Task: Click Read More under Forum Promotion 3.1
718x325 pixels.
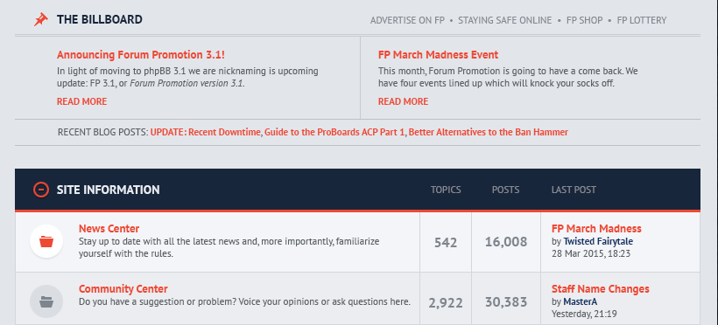Action: click(81, 101)
